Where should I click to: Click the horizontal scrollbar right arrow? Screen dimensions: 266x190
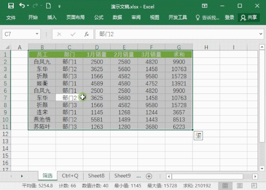pyautogui.click(x=255, y=176)
